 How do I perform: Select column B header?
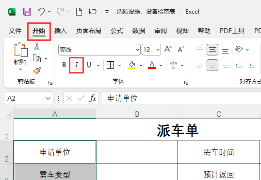(137, 114)
